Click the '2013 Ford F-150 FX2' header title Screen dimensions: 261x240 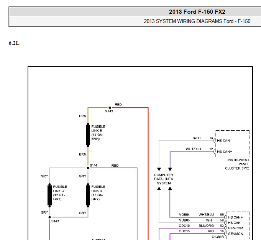point(197,12)
